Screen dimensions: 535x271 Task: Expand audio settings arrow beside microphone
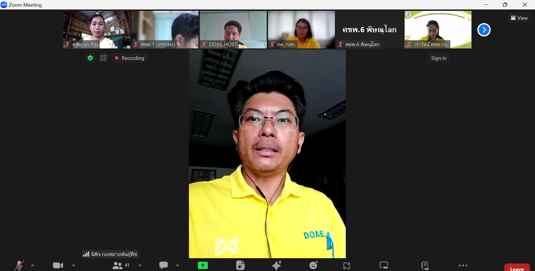pyautogui.click(x=33, y=265)
